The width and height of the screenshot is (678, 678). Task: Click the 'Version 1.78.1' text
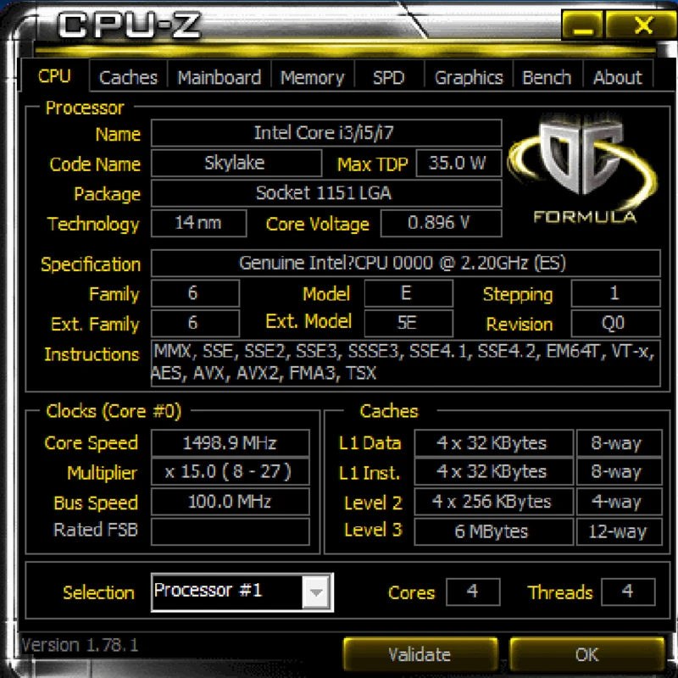pyautogui.click(x=80, y=645)
